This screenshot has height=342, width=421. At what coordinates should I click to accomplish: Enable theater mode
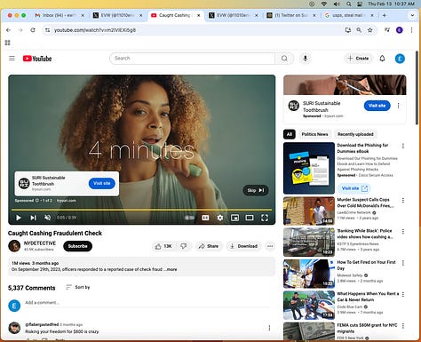click(x=250, y=218)
